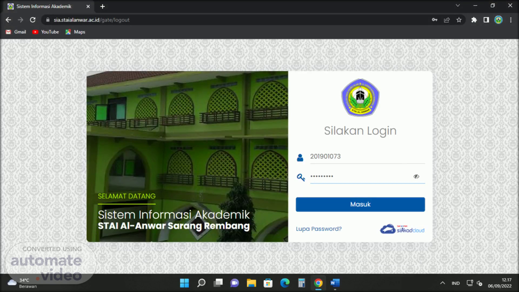Screen dimensions: 519x292
Task: Click Chrome icon in taskbar
Action: 318,283
